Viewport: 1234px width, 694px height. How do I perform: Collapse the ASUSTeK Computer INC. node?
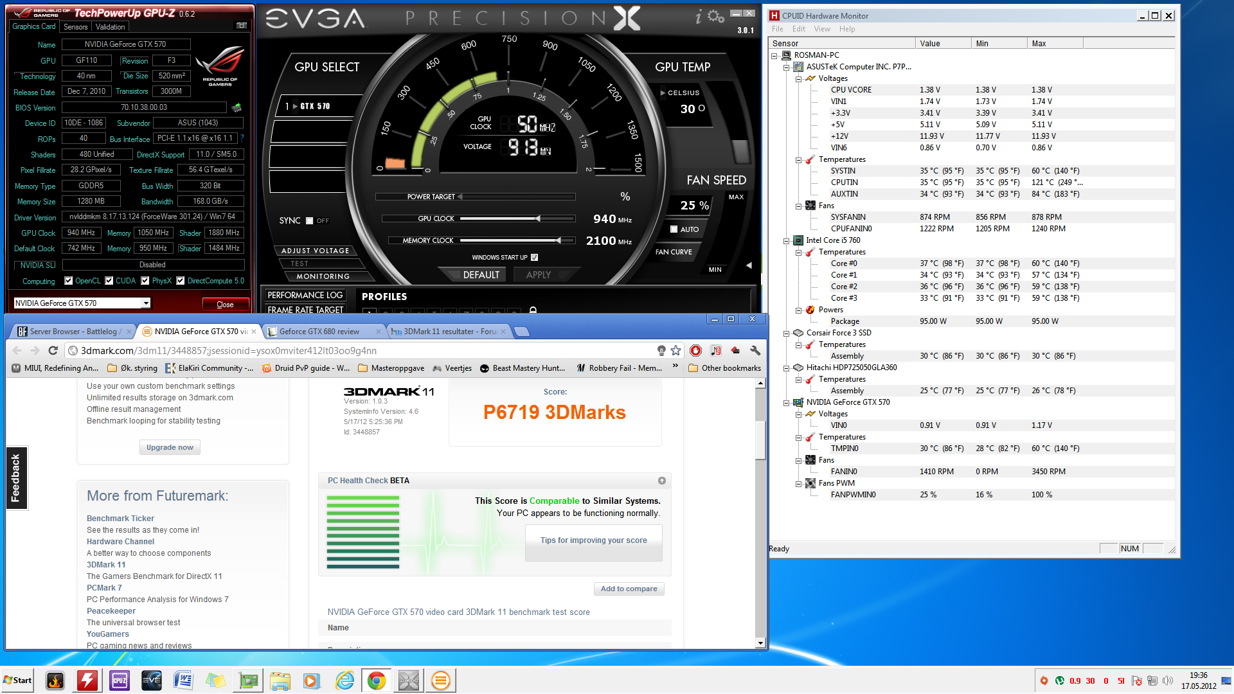pos(786,67)
